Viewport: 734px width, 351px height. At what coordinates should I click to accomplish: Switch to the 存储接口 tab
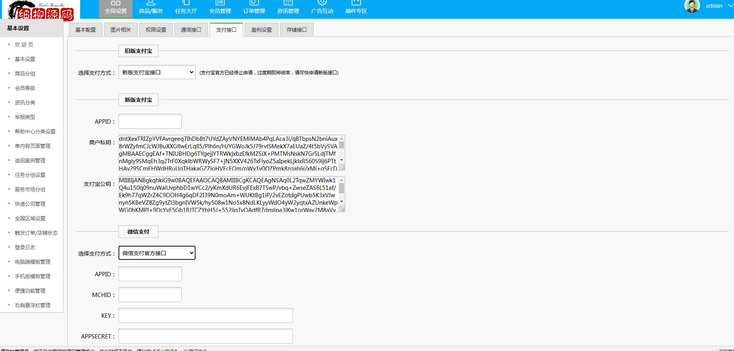(x=296, y=30)
